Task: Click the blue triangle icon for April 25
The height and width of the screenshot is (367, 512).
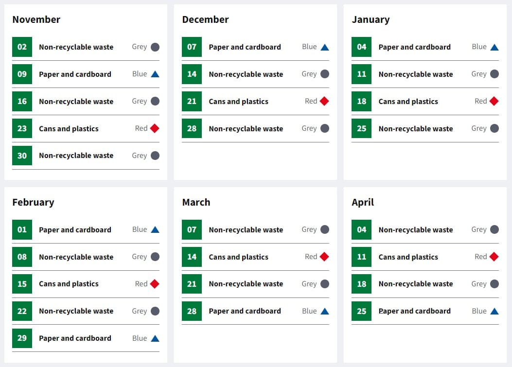Action: pyautogui.click(x=494, y=311)
